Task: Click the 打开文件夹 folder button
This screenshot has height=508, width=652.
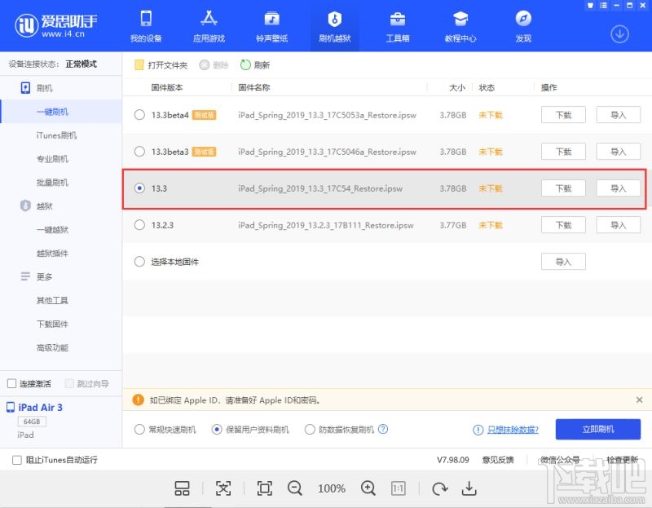Action: pyautogui.click(x=161, y=65)
